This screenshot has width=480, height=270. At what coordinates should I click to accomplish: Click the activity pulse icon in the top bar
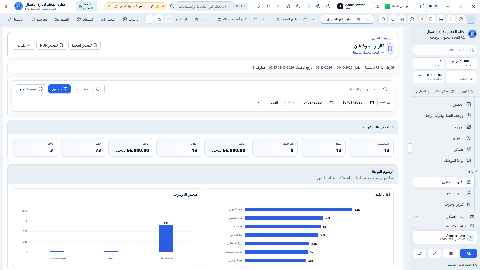pos(278,6)
